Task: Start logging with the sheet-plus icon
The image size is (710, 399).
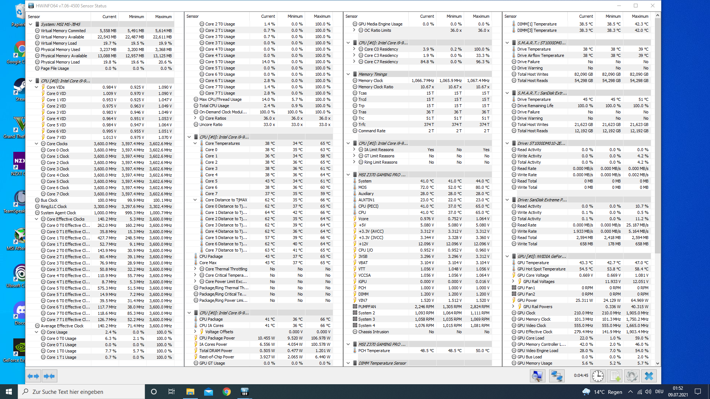Action: coord(615,376)
